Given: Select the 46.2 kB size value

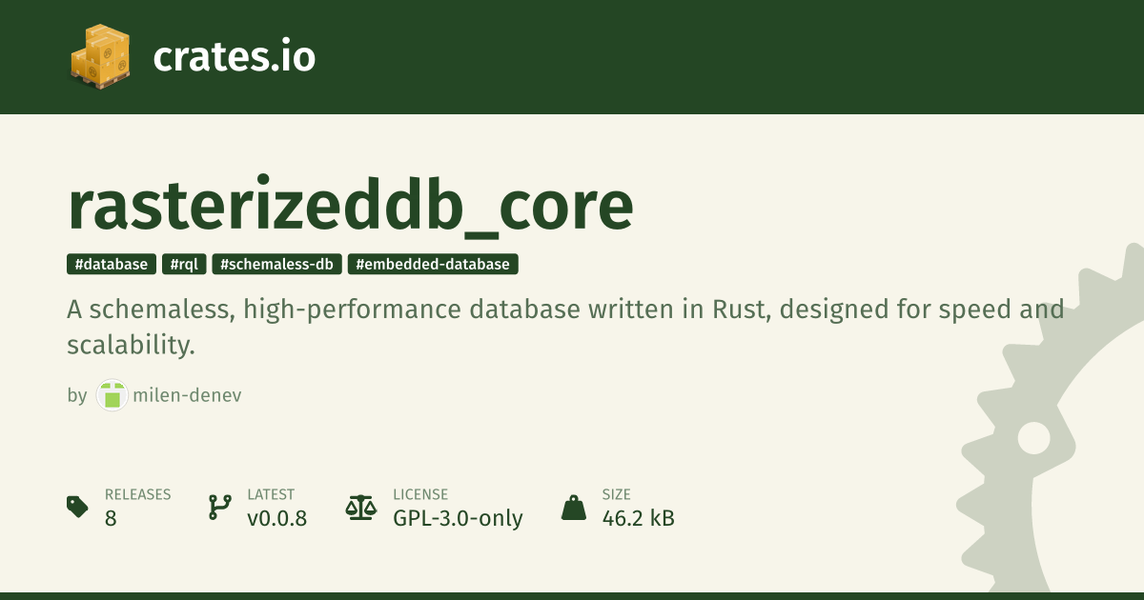Looking at the screenshot, I should [x=638, y=518].
